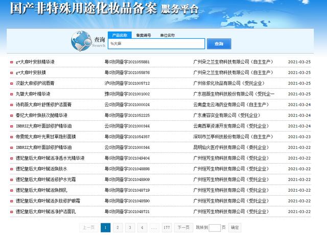Image resolution: width=327 pixels, height=235 pixels.
Task: Click company 云南西草资源开发有限公司（受托企业）
Action: pyautogui.click(x=231, y=126)
